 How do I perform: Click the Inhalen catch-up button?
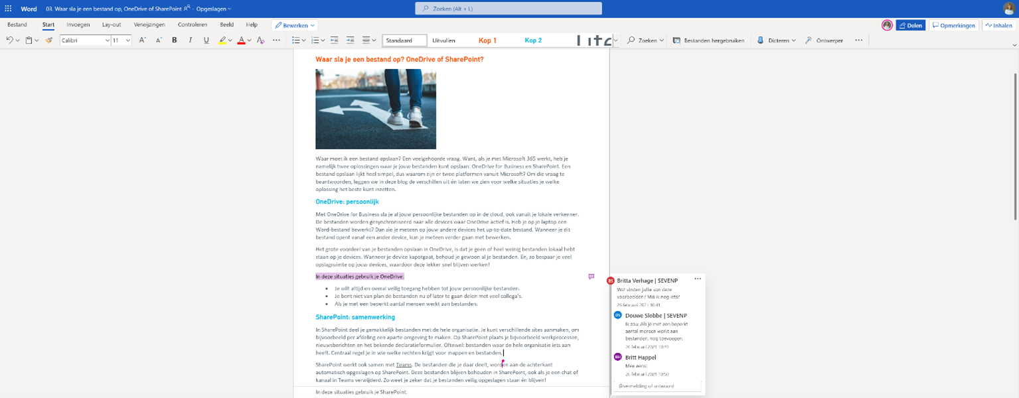coord(999,25)
